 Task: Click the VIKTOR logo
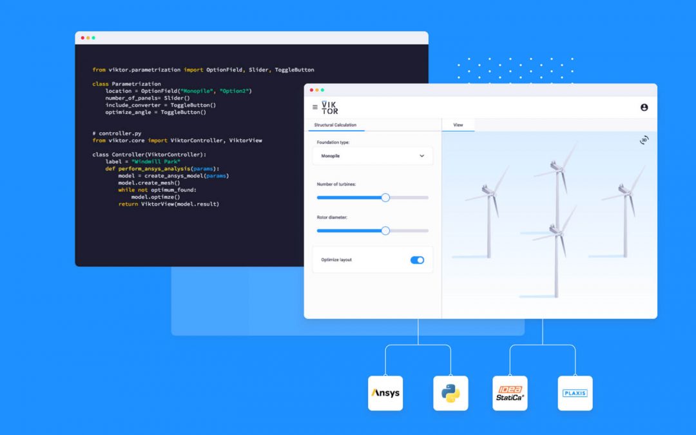330,108
